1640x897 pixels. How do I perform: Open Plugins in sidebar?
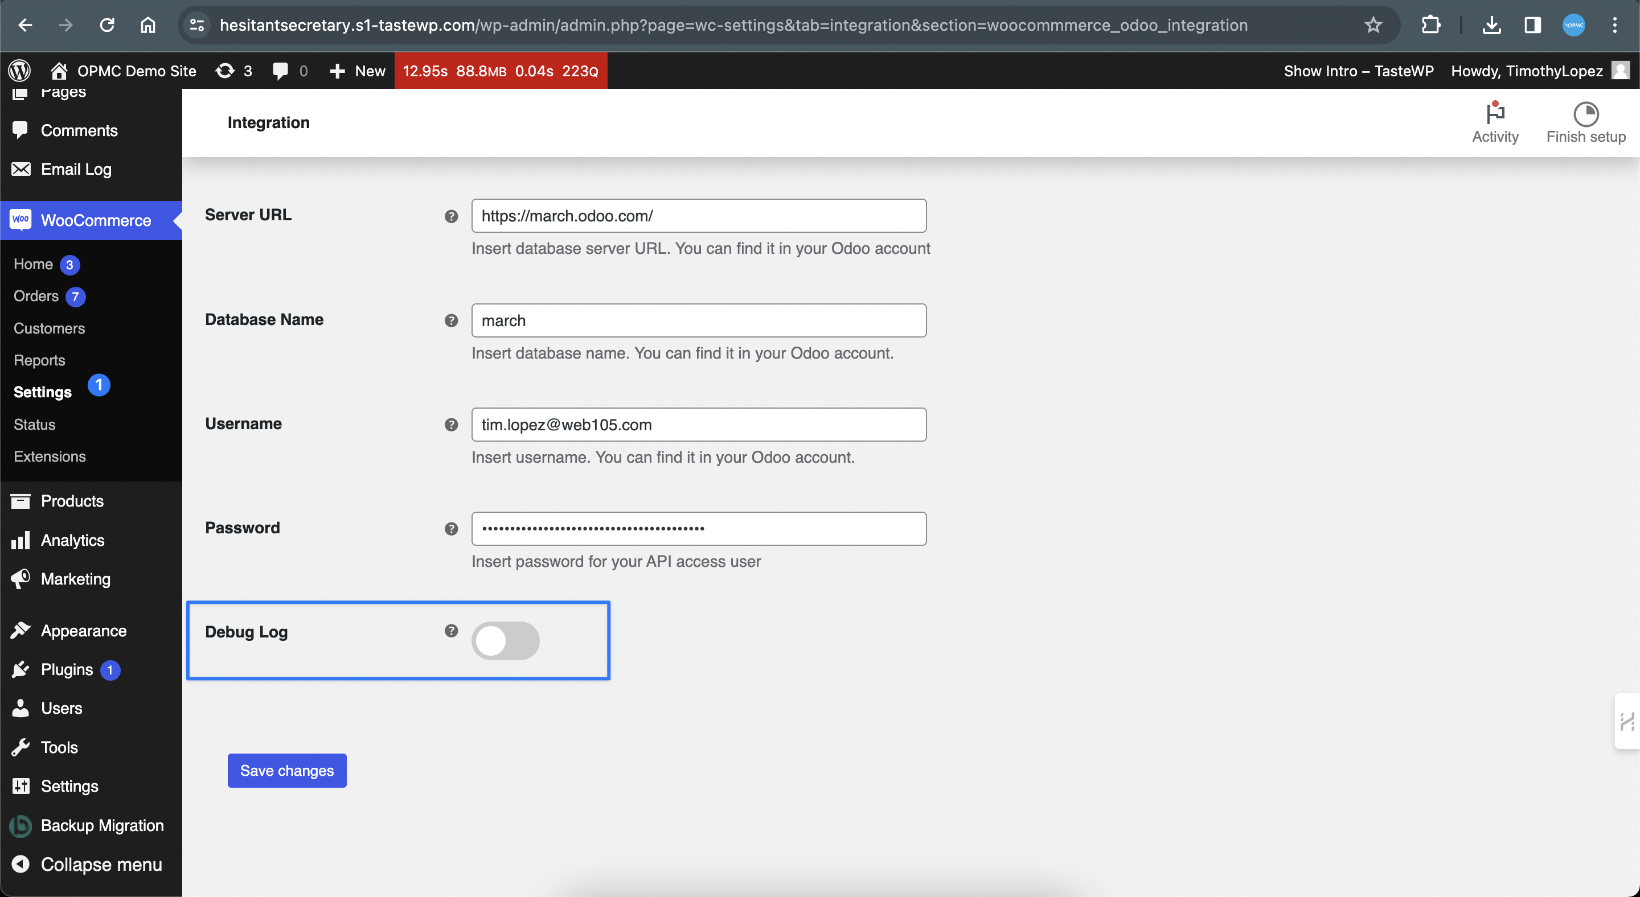(91, 669)
